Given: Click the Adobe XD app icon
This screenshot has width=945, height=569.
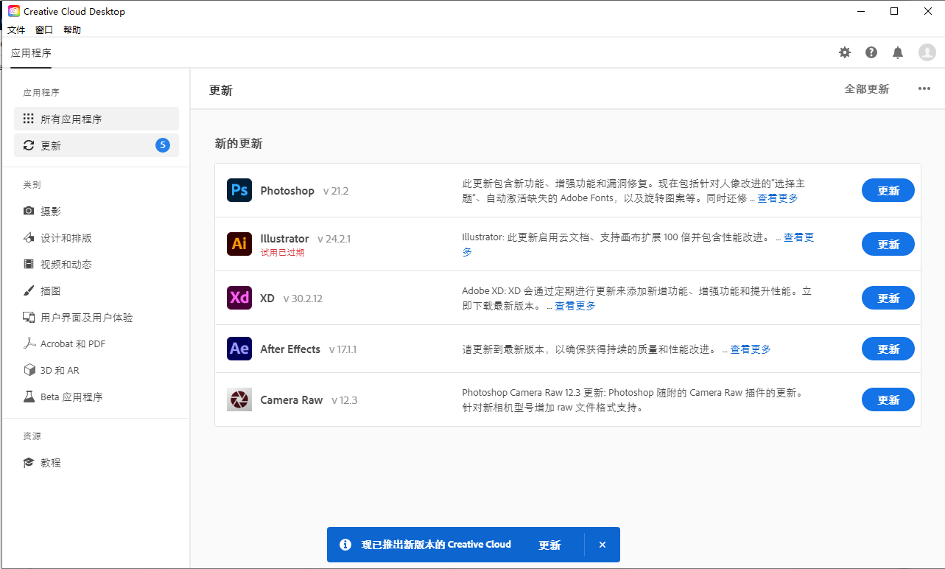Looking at the screenshot, I should (x=239, y=298).
